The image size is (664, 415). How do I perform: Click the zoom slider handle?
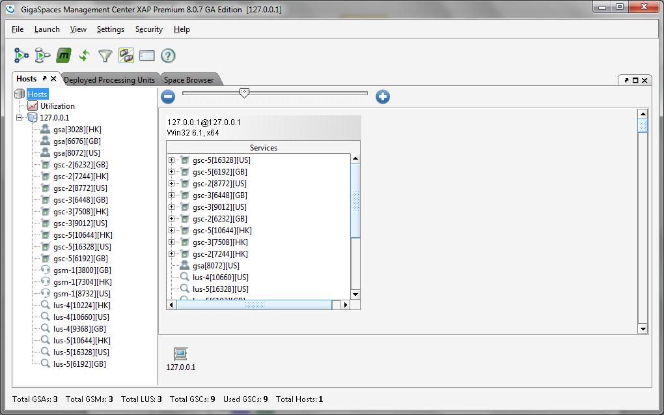click(244, 93)
